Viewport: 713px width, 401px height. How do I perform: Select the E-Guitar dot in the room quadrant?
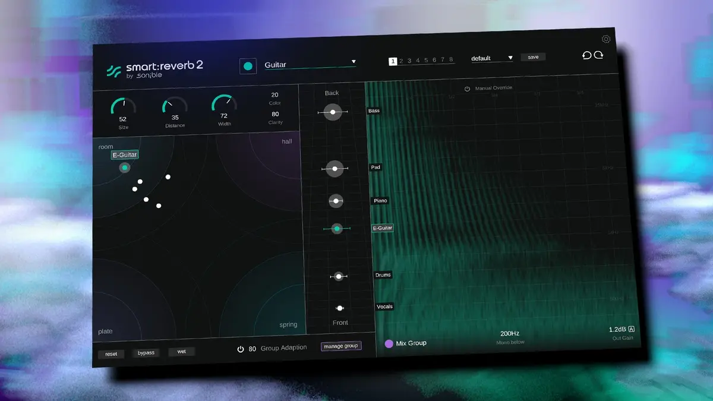coord(124,168)
